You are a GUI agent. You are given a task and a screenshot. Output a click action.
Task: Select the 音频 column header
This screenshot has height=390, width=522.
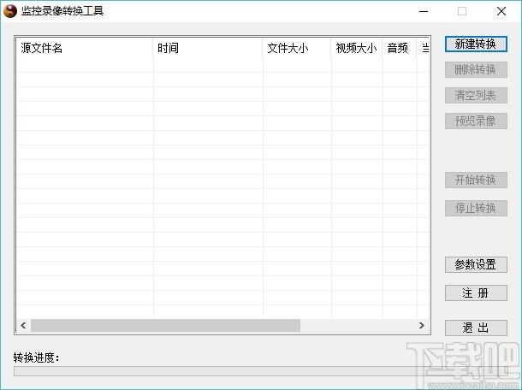(400, 48)
